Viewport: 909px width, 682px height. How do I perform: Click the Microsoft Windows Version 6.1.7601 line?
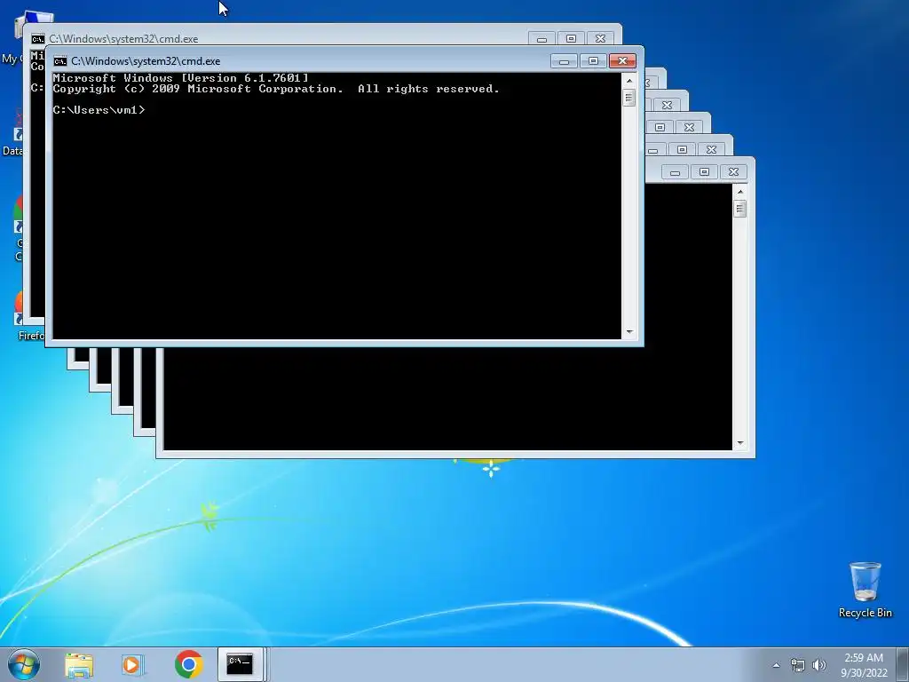(180, 78)
